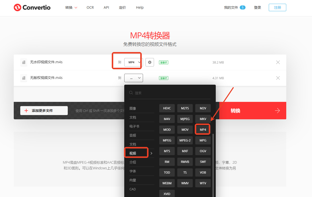The width and height of the screenshot is (312, 197).
Task: Open the format picker for 无版权视频文件.m4s
Action: 133,78
